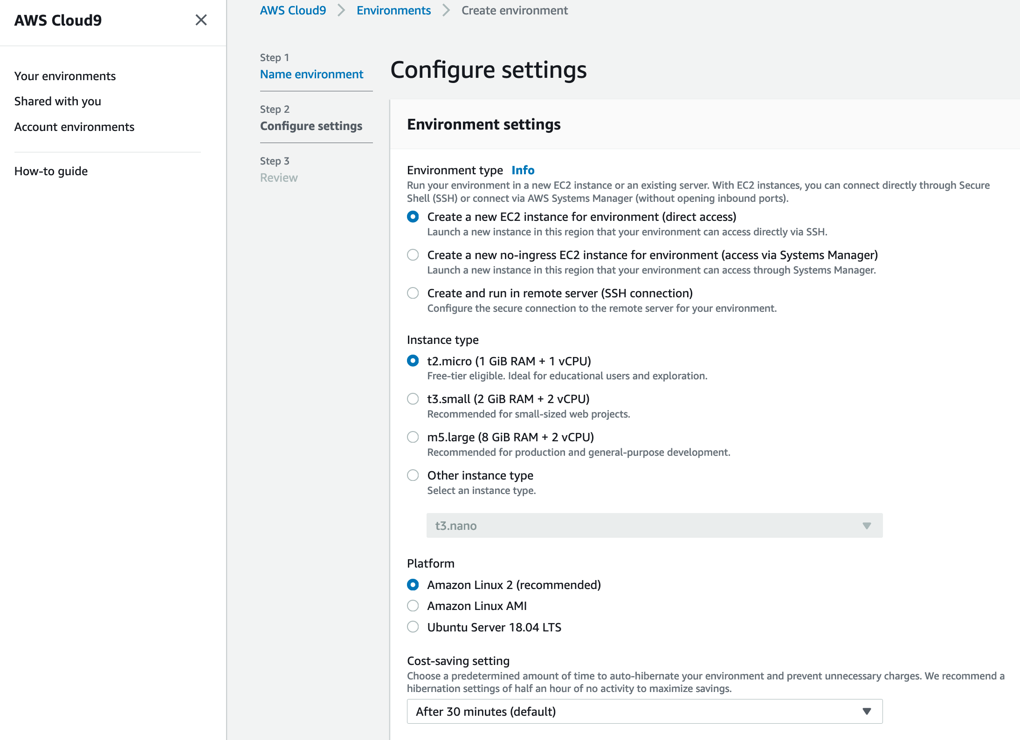The image size is (1020, 740).
Task: Choose Other instance type option
Action: 413,475
